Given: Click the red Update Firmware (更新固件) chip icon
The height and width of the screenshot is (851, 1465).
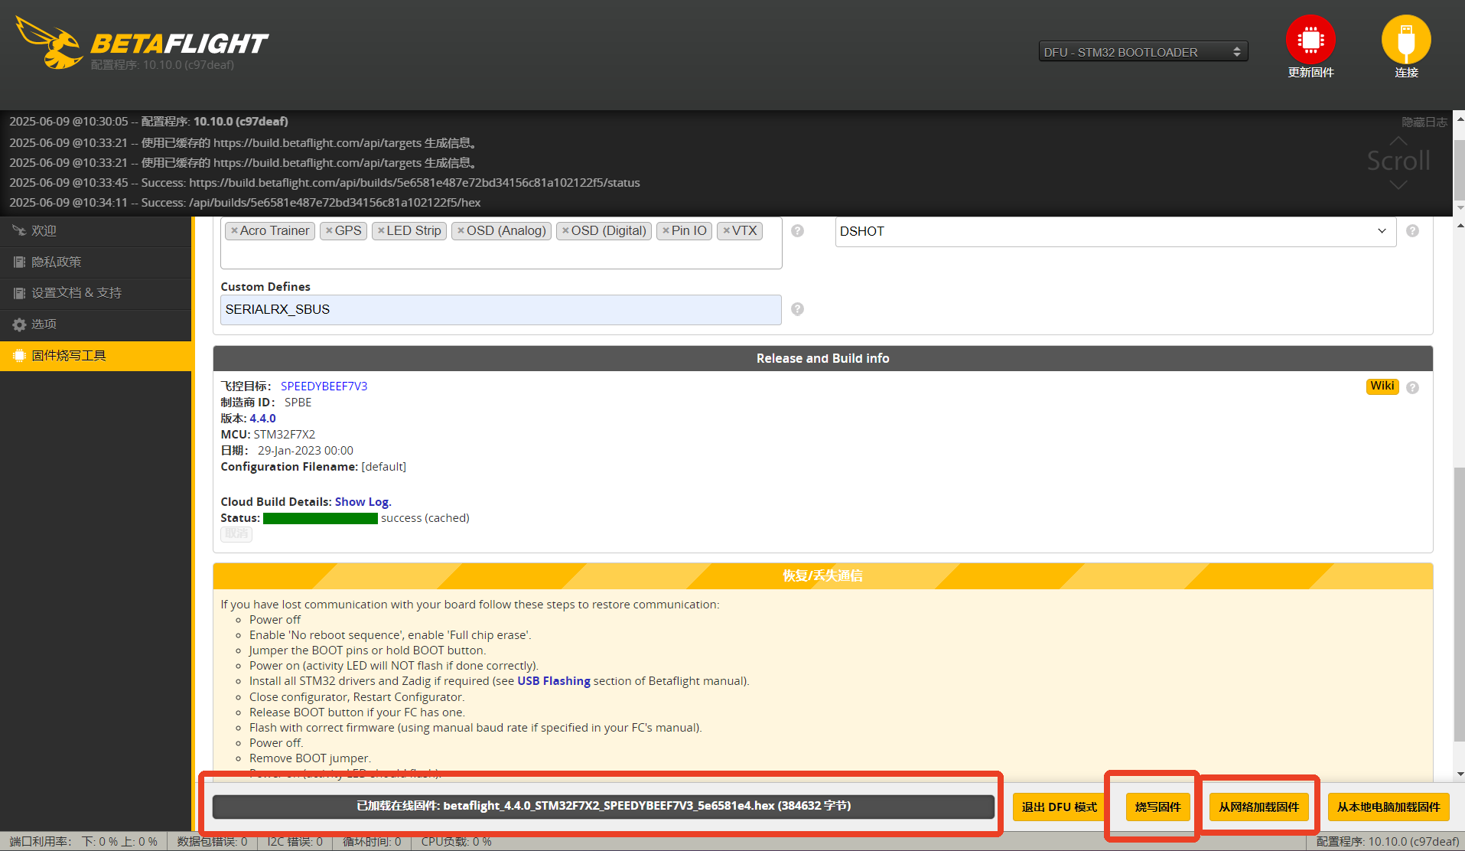Looking at the screenshot, I should (x=1310, y=40).
